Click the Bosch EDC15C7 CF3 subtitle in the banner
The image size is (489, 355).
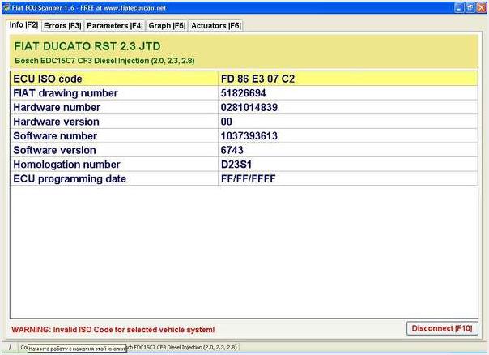tap(104, 61)
